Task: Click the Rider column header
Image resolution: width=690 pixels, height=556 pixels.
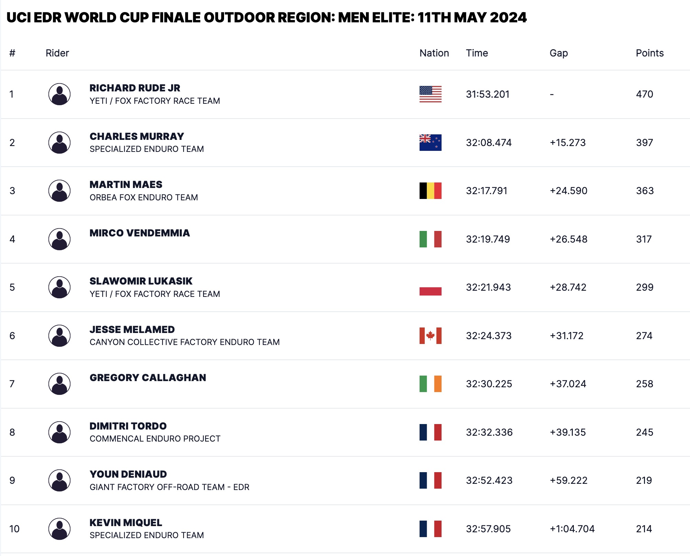Action: [57, 53]
